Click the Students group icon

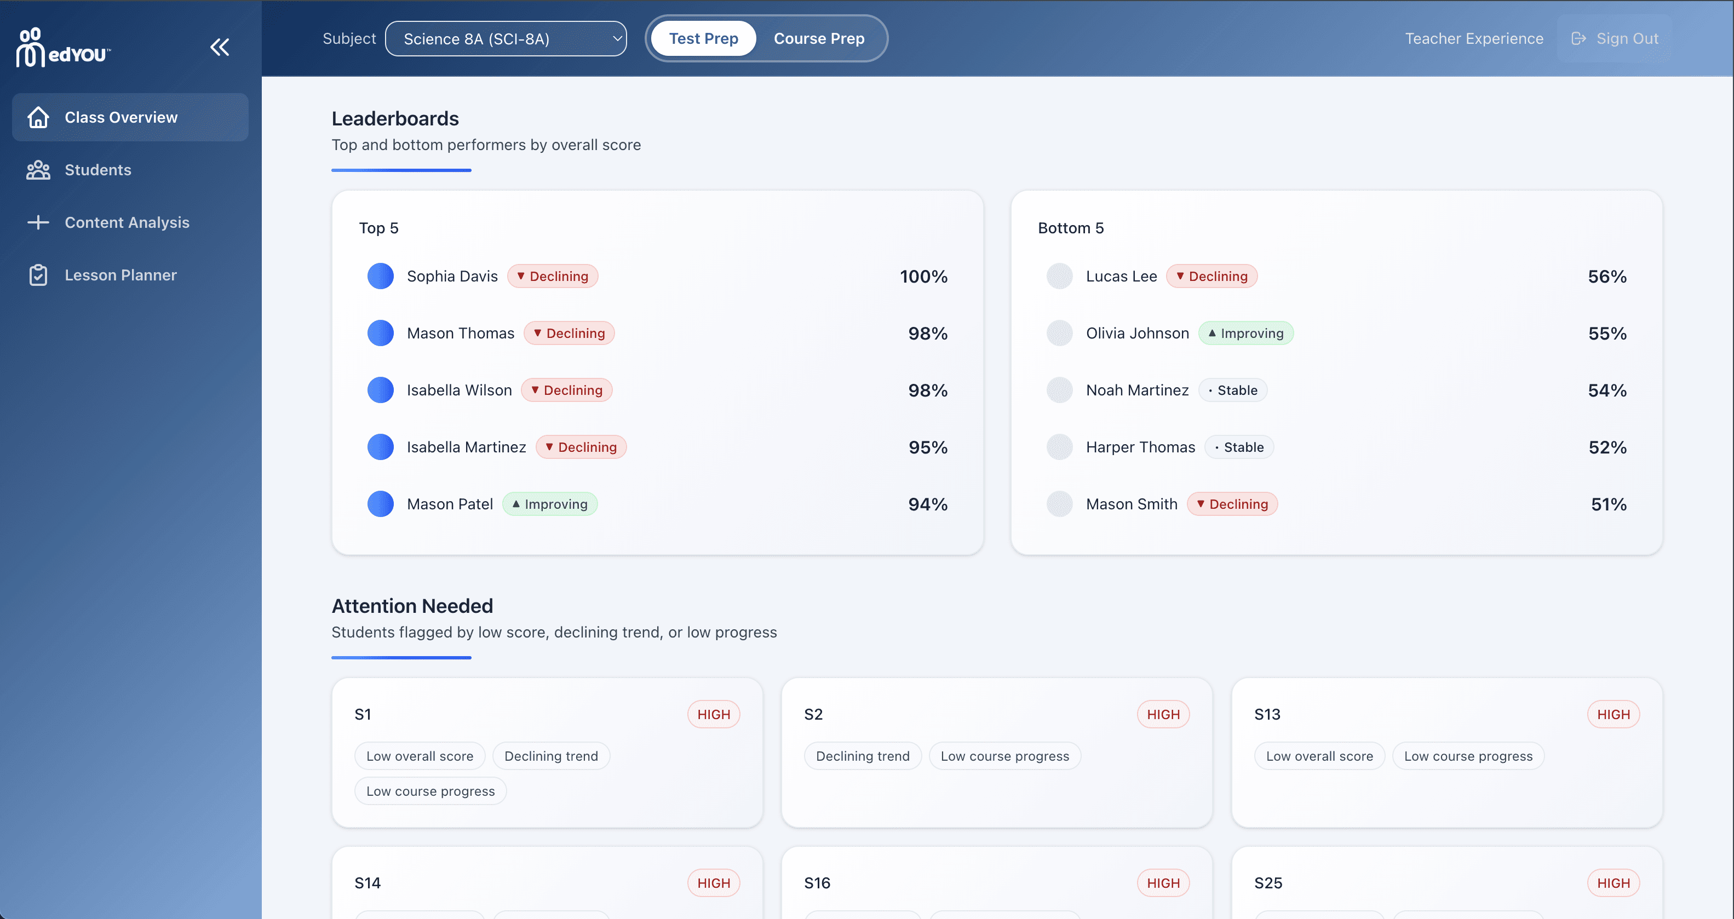38,170
